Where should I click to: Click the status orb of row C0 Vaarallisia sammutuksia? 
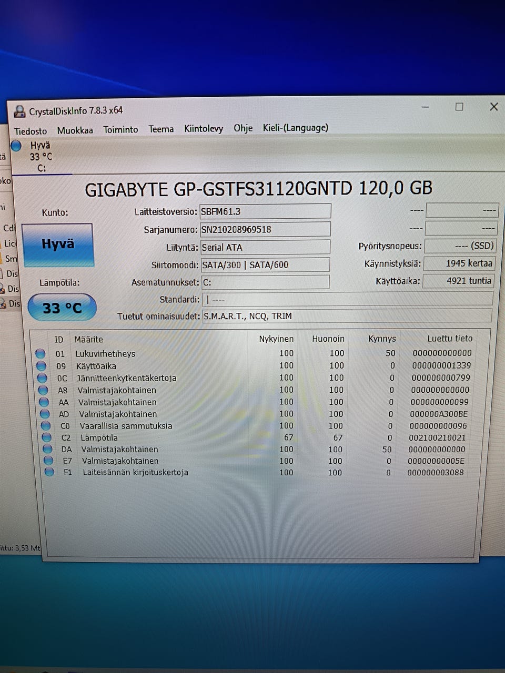tap(46, 425)
